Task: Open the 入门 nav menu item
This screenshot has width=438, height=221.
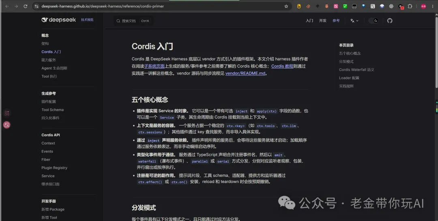Action: (309, 21)
